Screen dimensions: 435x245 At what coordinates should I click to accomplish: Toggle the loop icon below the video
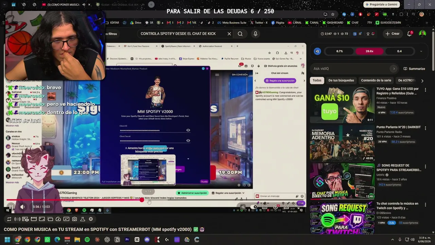coord(9,219)
